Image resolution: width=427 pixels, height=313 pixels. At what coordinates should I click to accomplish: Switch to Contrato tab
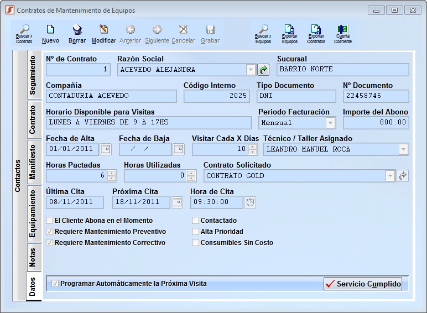coord(34,120)
